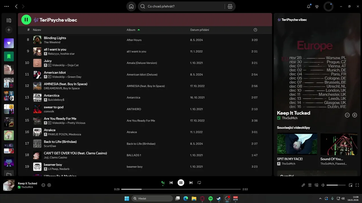Open the user profile avatar menu
The width and height of the screenshot is (362, 203).
pyautogui.click(x=328, y=6)
